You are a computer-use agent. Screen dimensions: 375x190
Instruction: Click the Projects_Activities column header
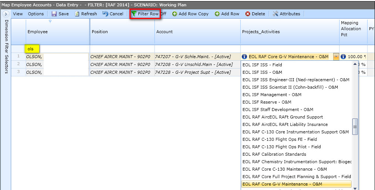click(x=290, y=32)
